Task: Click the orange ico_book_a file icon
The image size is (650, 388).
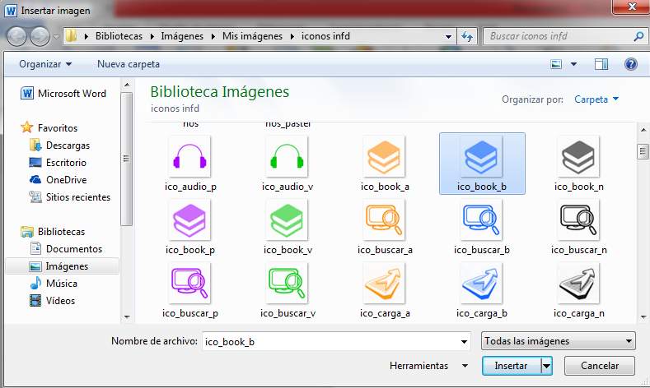Action: [x=385, y=157]
